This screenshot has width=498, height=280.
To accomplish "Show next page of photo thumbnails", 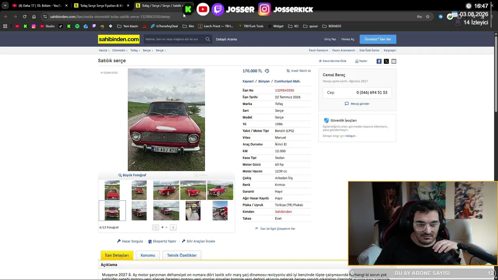I will click(173, 227).
